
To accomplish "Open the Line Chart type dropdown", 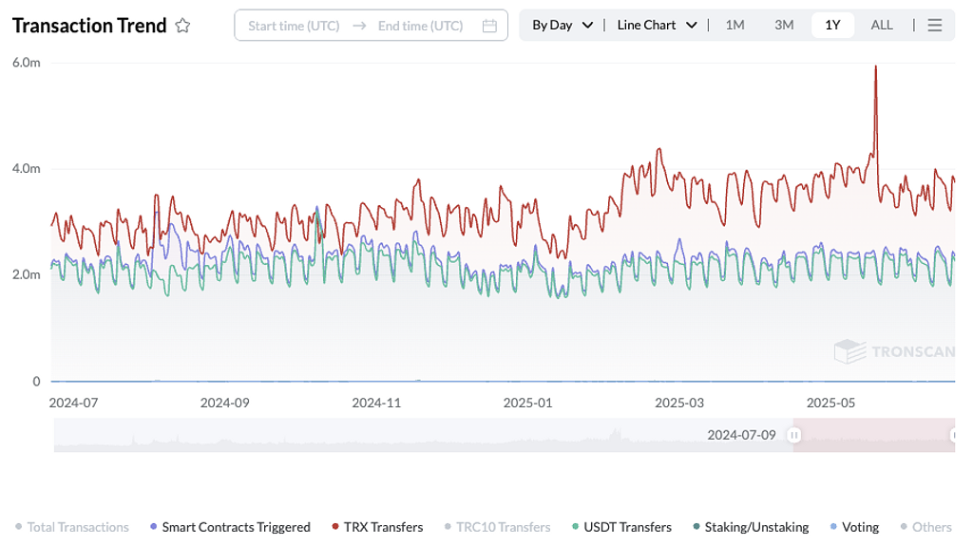I will pos(657,26).
